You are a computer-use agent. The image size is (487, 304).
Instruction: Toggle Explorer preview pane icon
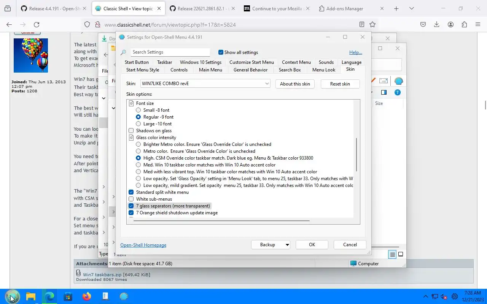pos(384,92)
